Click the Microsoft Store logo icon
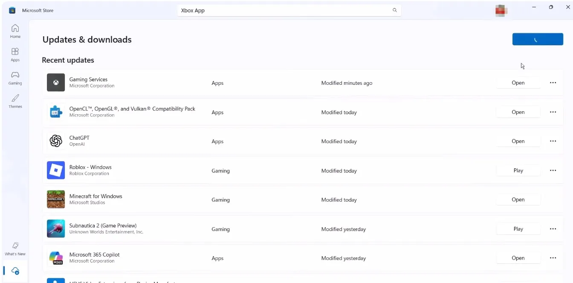573x283 pixels. click(12, 10)
